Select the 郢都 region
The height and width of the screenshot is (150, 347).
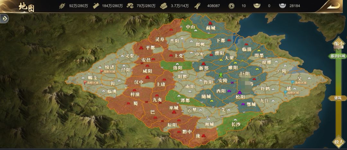click(185, 100)
